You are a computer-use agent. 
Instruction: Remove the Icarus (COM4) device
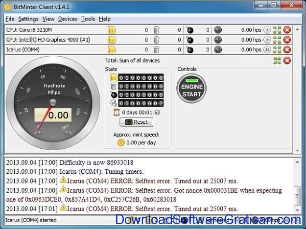(x=287, y=50)
